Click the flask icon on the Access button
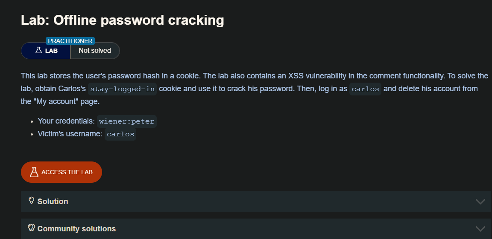492x239 pixels. click(x=34, y=172)
